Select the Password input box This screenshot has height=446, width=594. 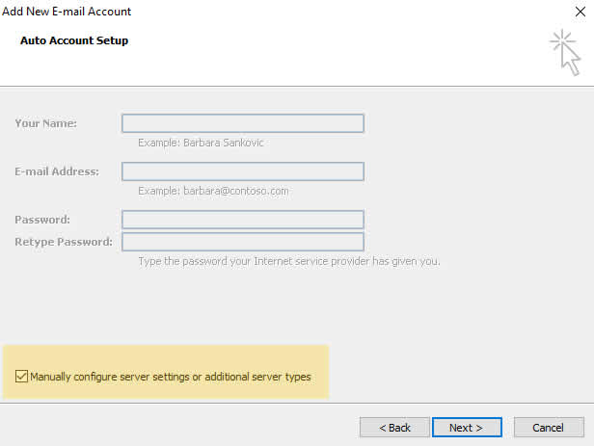[243, 220]
